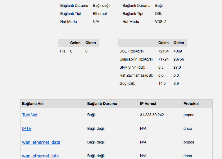
Task: Click the Güç (dB) label
Action: click(127, 84)
